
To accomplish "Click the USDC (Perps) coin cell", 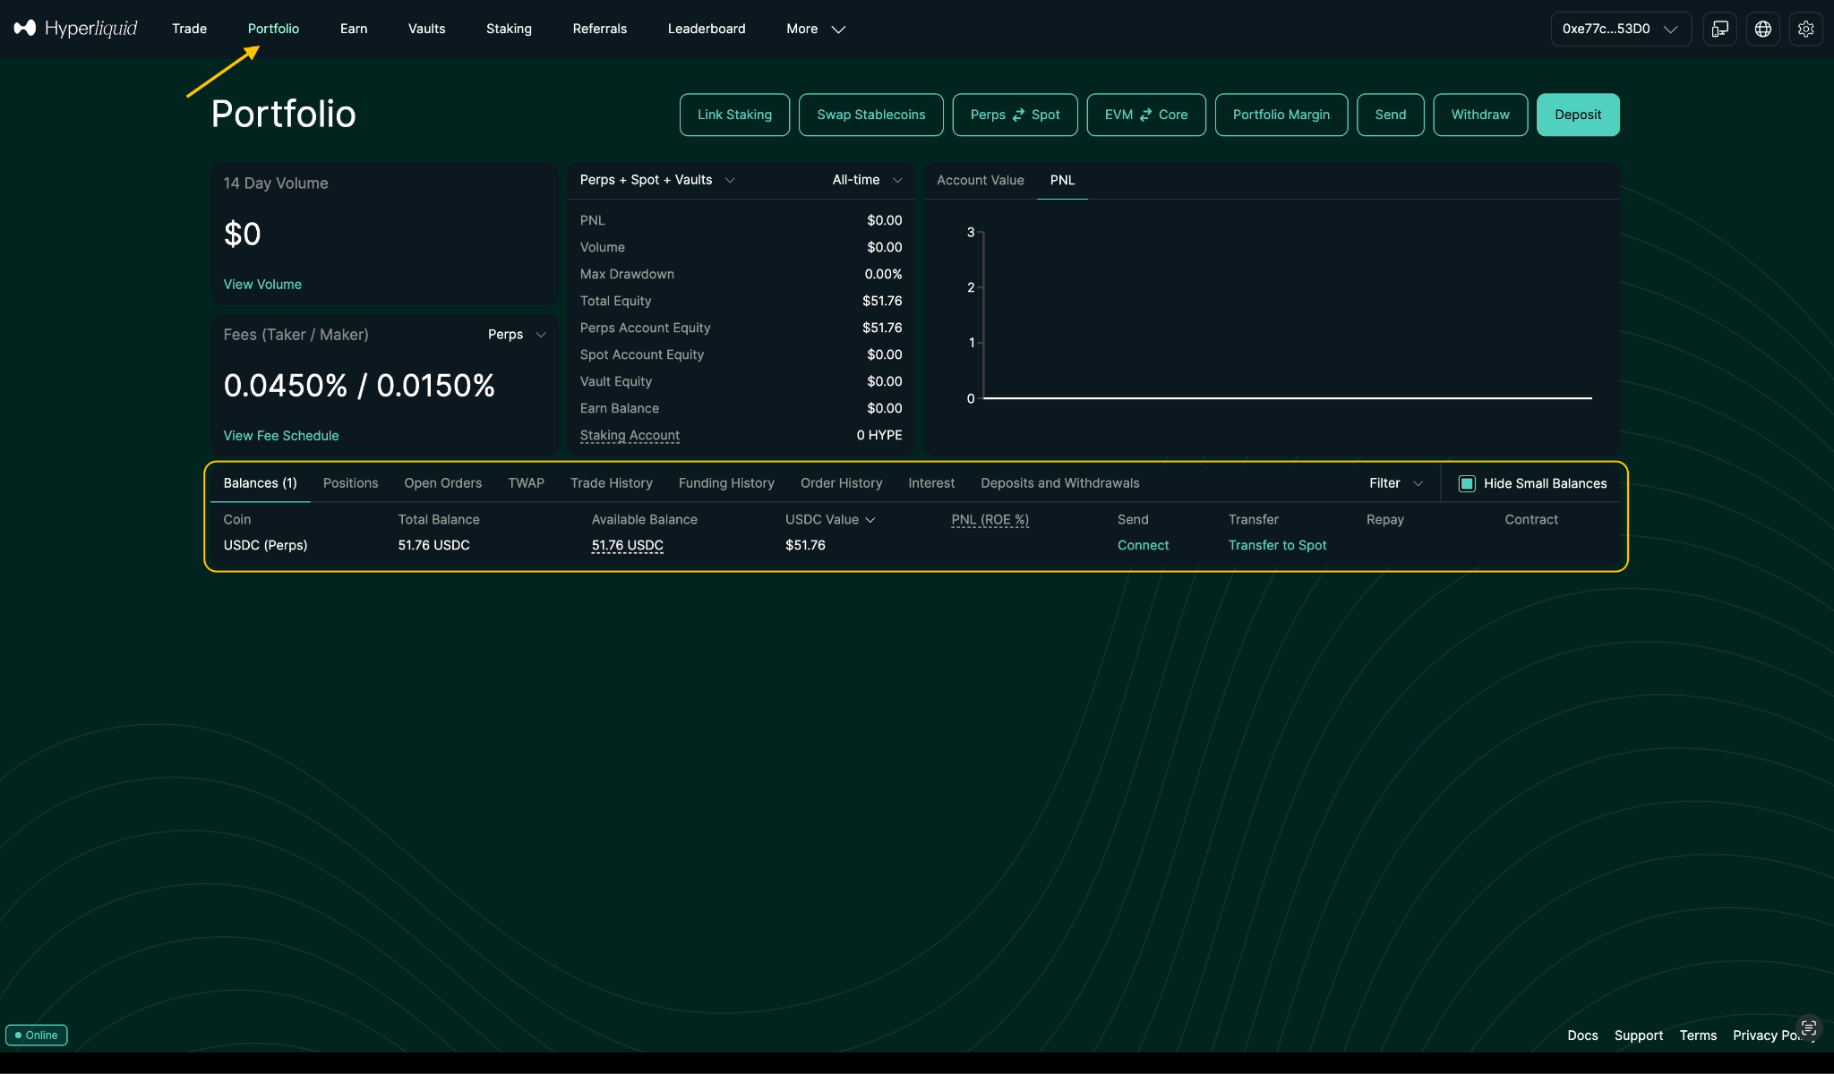I will pos(265,545).
